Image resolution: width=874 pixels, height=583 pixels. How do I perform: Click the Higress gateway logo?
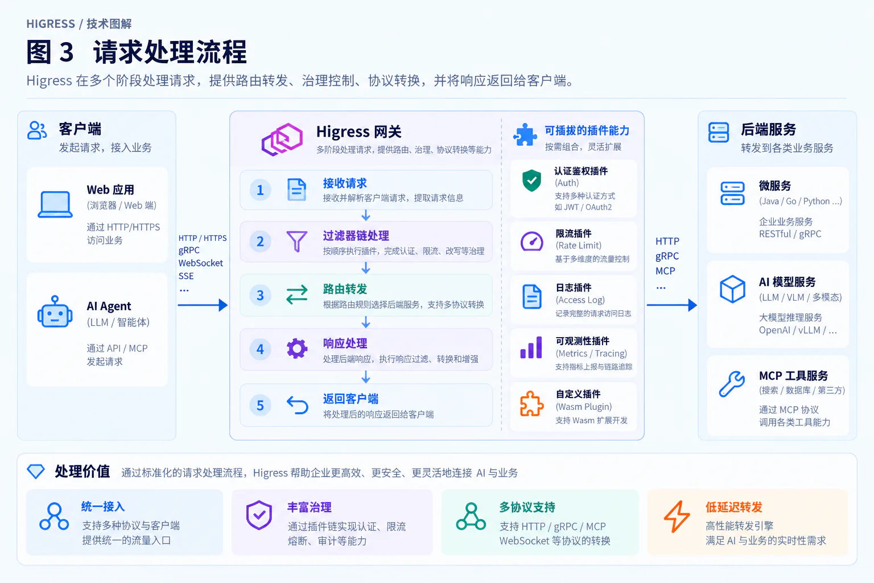click(x=282, y=139)
